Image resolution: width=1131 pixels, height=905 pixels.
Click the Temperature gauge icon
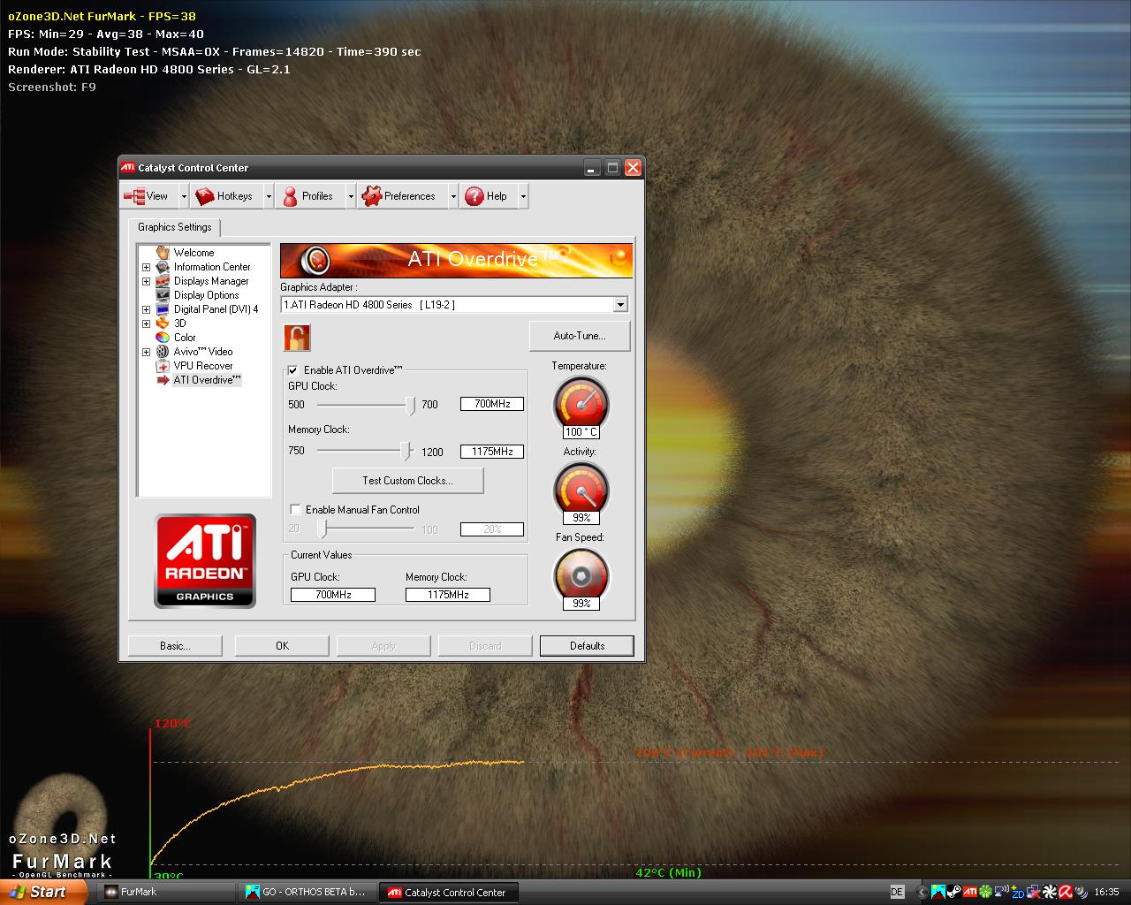click(x=581, y=402)
